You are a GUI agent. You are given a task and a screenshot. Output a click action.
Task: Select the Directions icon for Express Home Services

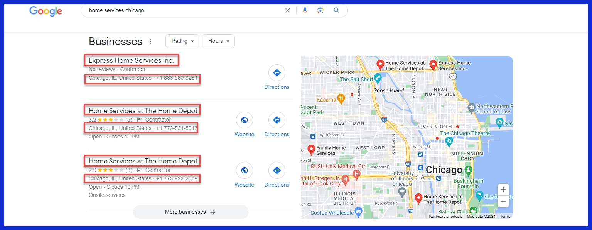(x=277, y=72)
